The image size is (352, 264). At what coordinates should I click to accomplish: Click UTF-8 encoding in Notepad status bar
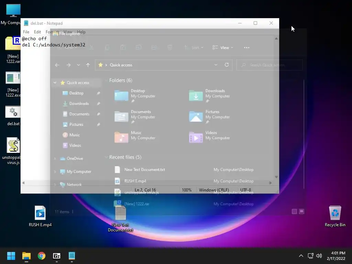(x=245, y=190)
